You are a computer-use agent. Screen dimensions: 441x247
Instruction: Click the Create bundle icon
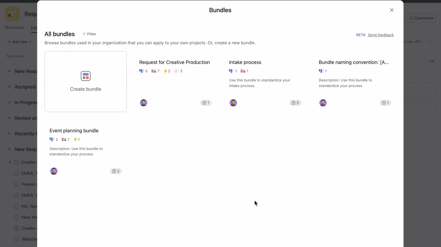[85, 76]
